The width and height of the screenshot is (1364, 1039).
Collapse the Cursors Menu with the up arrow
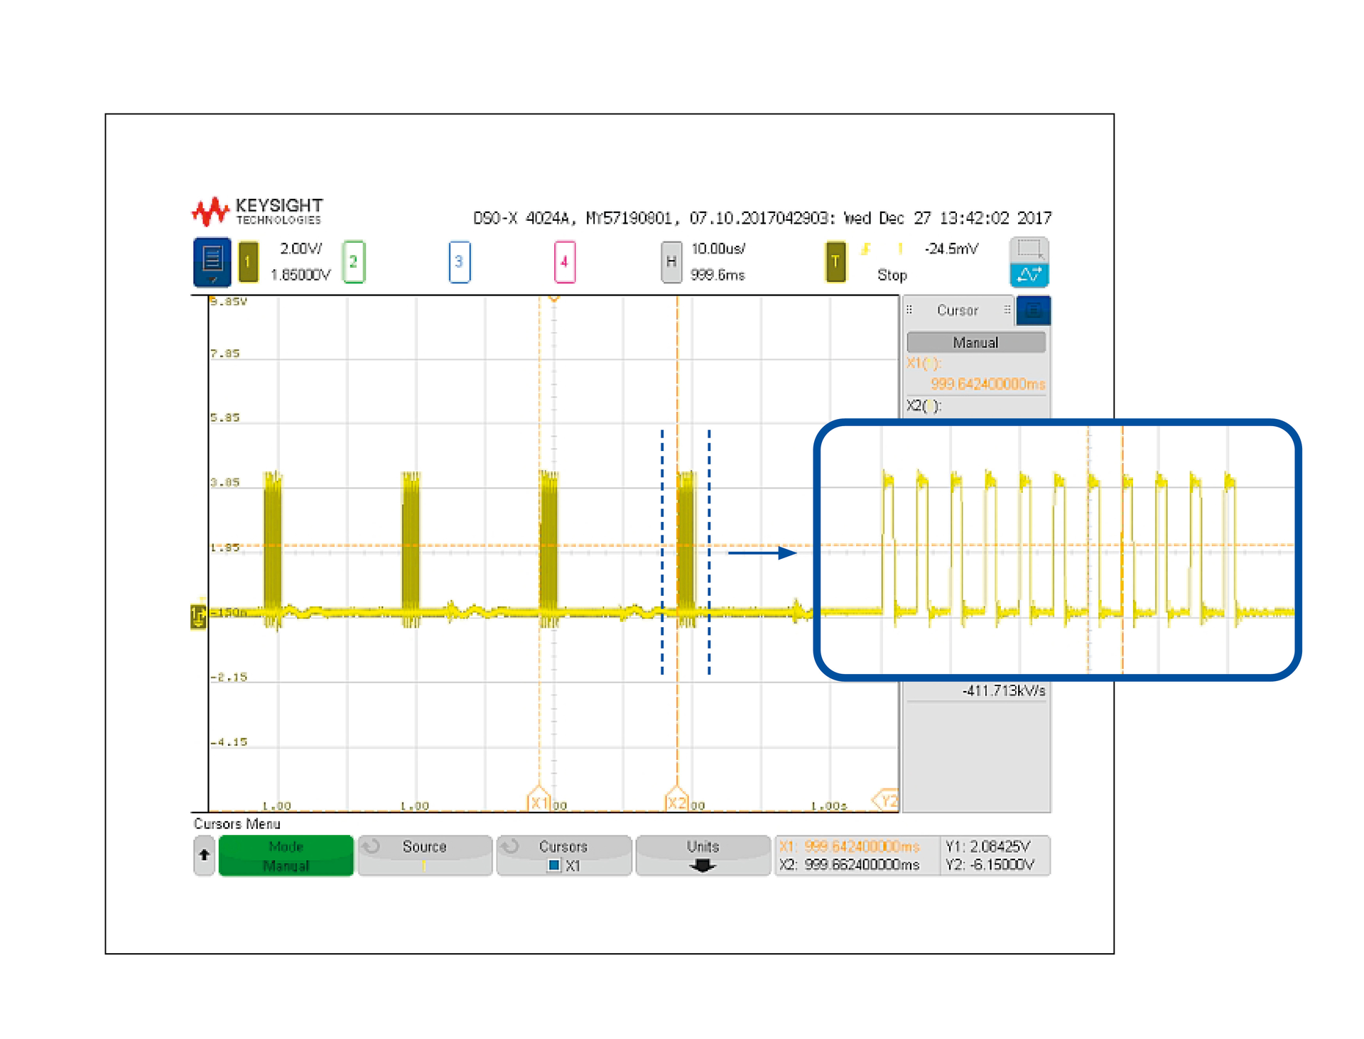point(204,855)
